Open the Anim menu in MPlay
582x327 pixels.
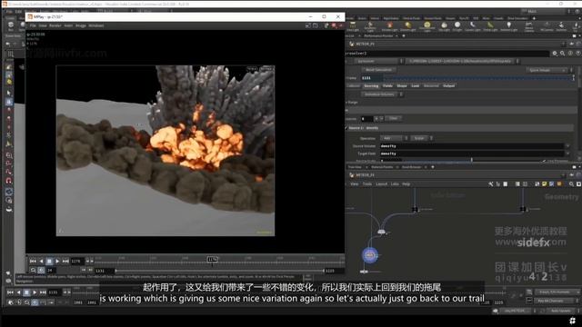tap(68, 25)
